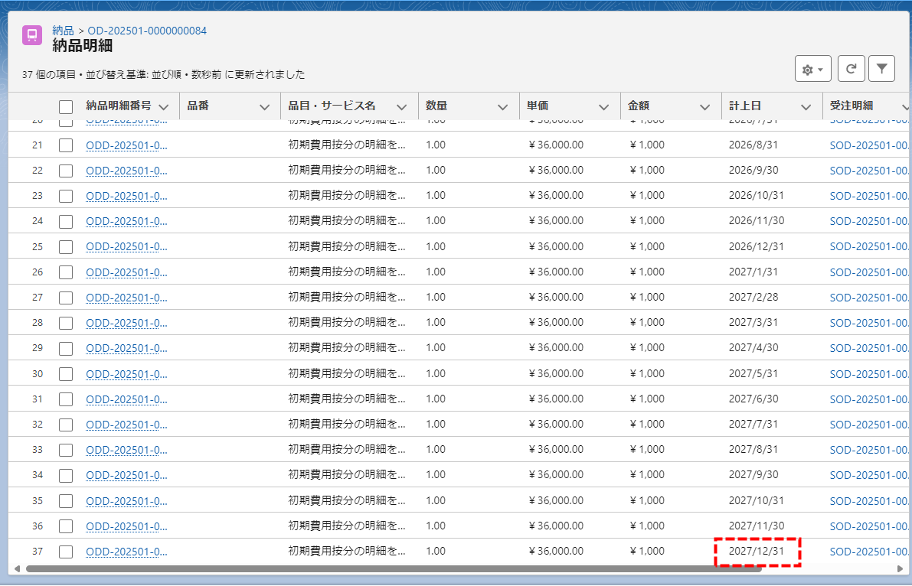The width and height of the screenshot is (912, 586).
Task: Sort by the 金額 column header
Action: click(x=639, y=106)
